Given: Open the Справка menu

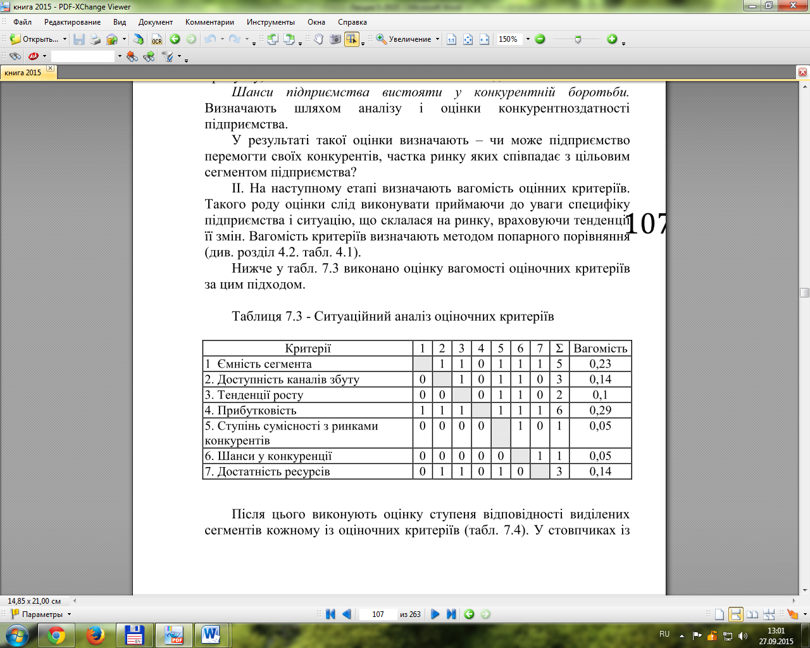Looking at the screenshot, I should pos(352,22).
